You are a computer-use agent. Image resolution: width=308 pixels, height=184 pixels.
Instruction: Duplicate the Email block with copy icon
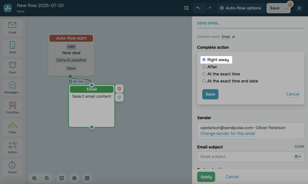119,97
